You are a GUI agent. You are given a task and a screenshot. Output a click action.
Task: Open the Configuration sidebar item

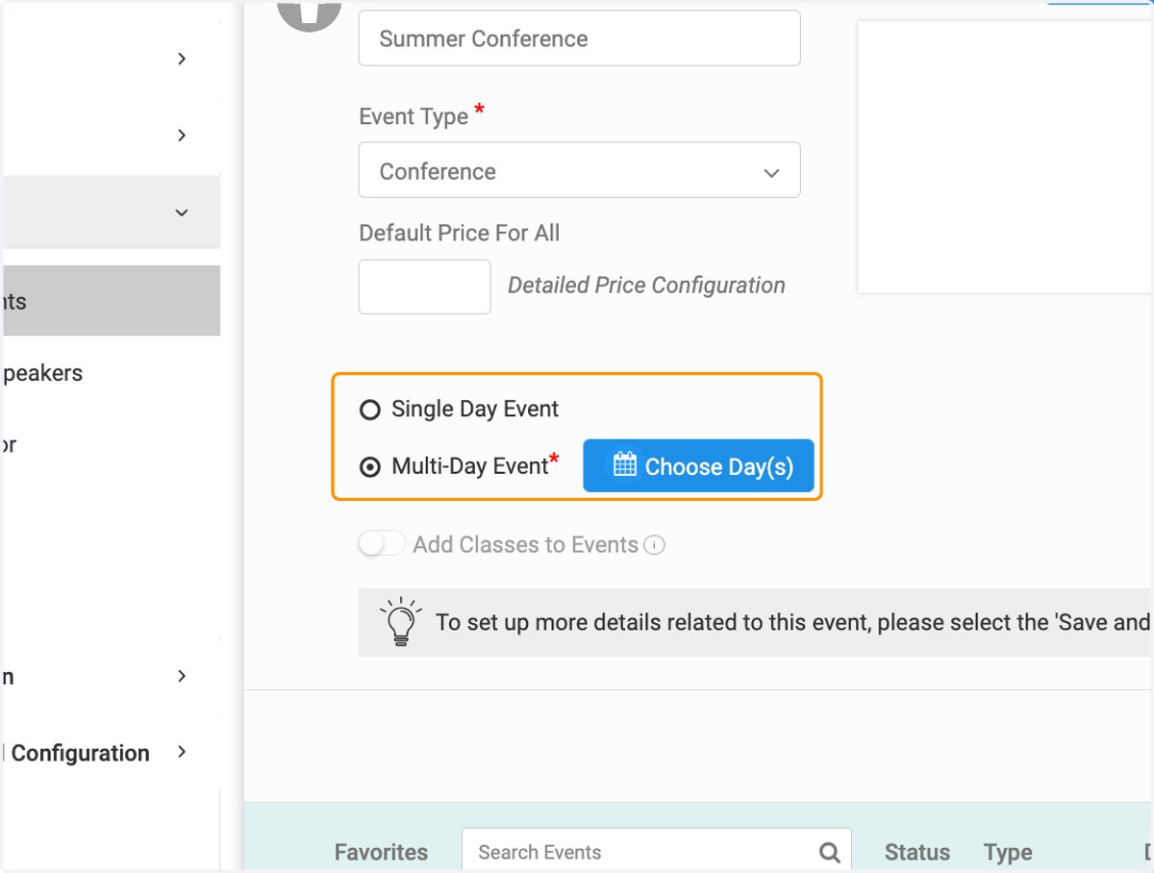click(x=81, y=753)
